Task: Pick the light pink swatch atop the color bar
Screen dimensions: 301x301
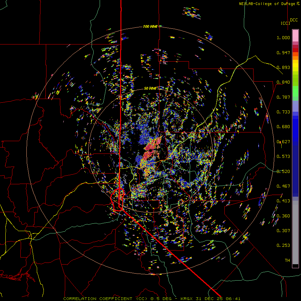Action: pyautogui.click(x=295, y=35)
